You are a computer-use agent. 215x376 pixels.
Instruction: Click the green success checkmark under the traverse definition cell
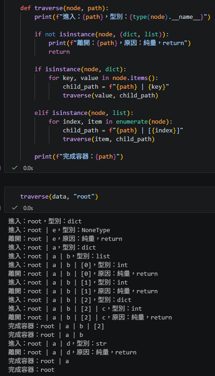point(15,168)
